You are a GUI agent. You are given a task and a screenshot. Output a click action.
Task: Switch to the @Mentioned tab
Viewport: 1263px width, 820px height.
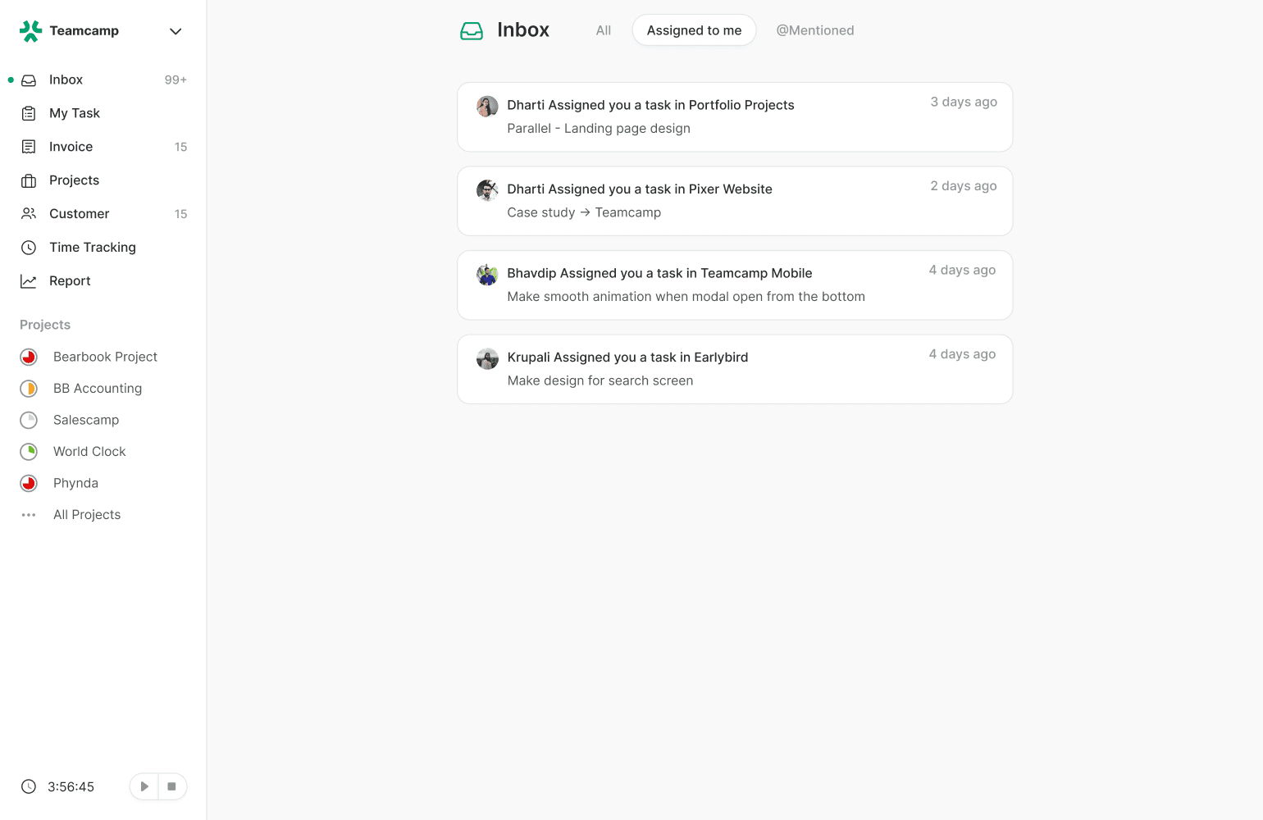coord(815,30)
